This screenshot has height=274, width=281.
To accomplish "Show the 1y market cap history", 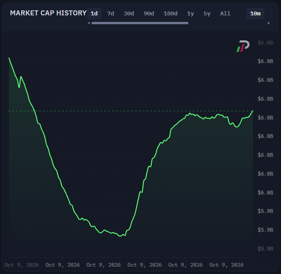I will pyautogui.click(x=191, y=13).
